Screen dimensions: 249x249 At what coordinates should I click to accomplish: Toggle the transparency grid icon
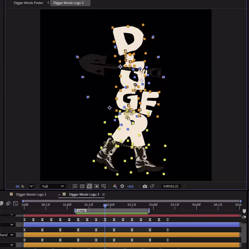pos(82,186)
